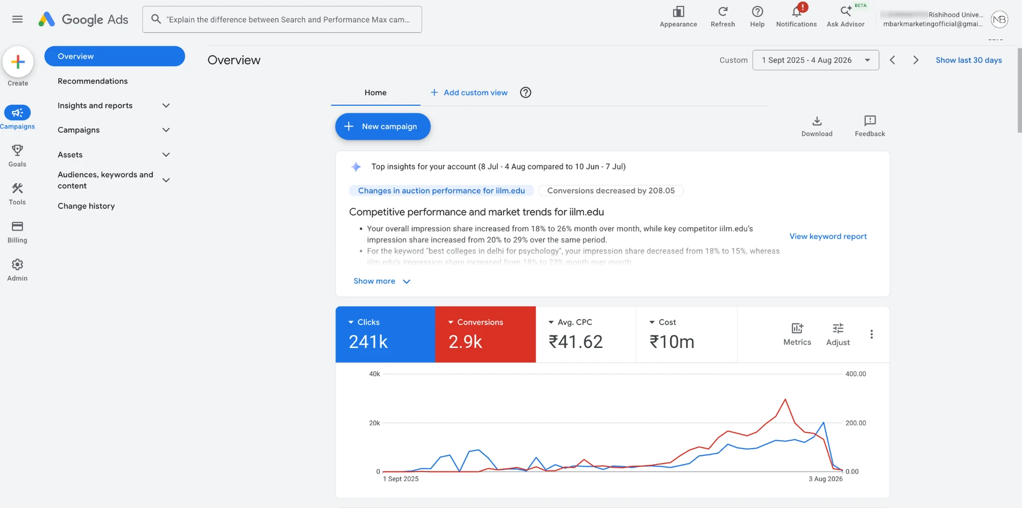
Task: Expand insights with Show more
Action: click(382, 281)
